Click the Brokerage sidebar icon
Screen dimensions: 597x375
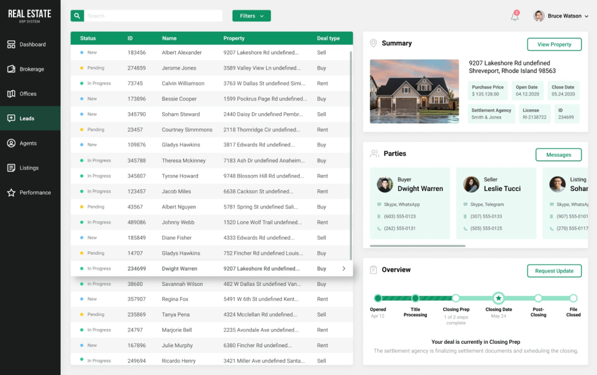tap(11, 69)
